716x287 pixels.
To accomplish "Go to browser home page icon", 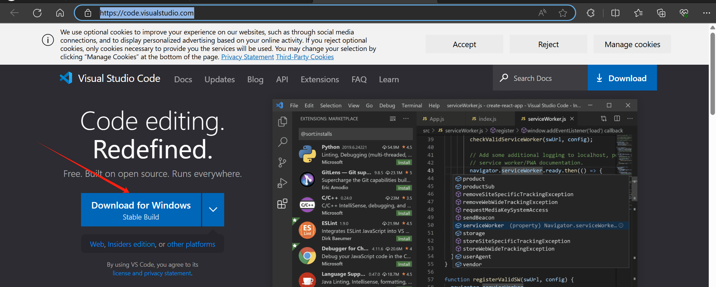I will [60, 13].
